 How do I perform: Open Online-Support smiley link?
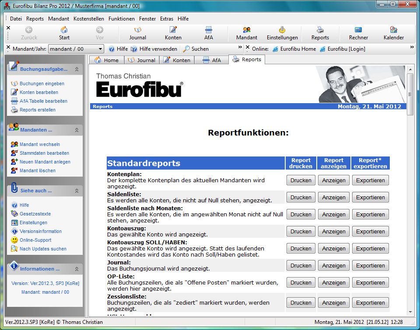coord(31,240)
